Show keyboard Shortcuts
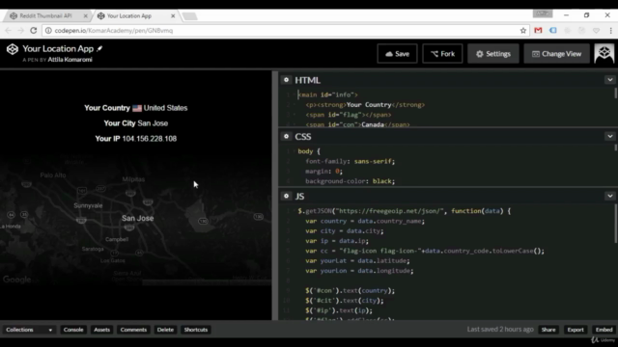Viewport: 618px width, 347px height. click(x=196, y=330)
